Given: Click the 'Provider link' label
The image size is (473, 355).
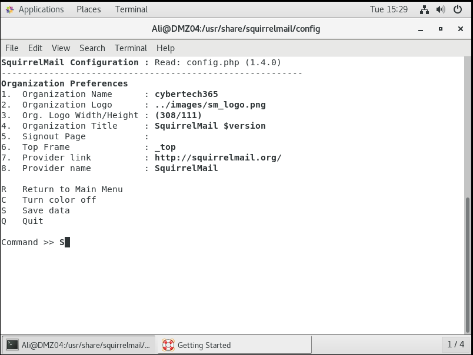Looking at the screenshot, I should coord(56,158).
